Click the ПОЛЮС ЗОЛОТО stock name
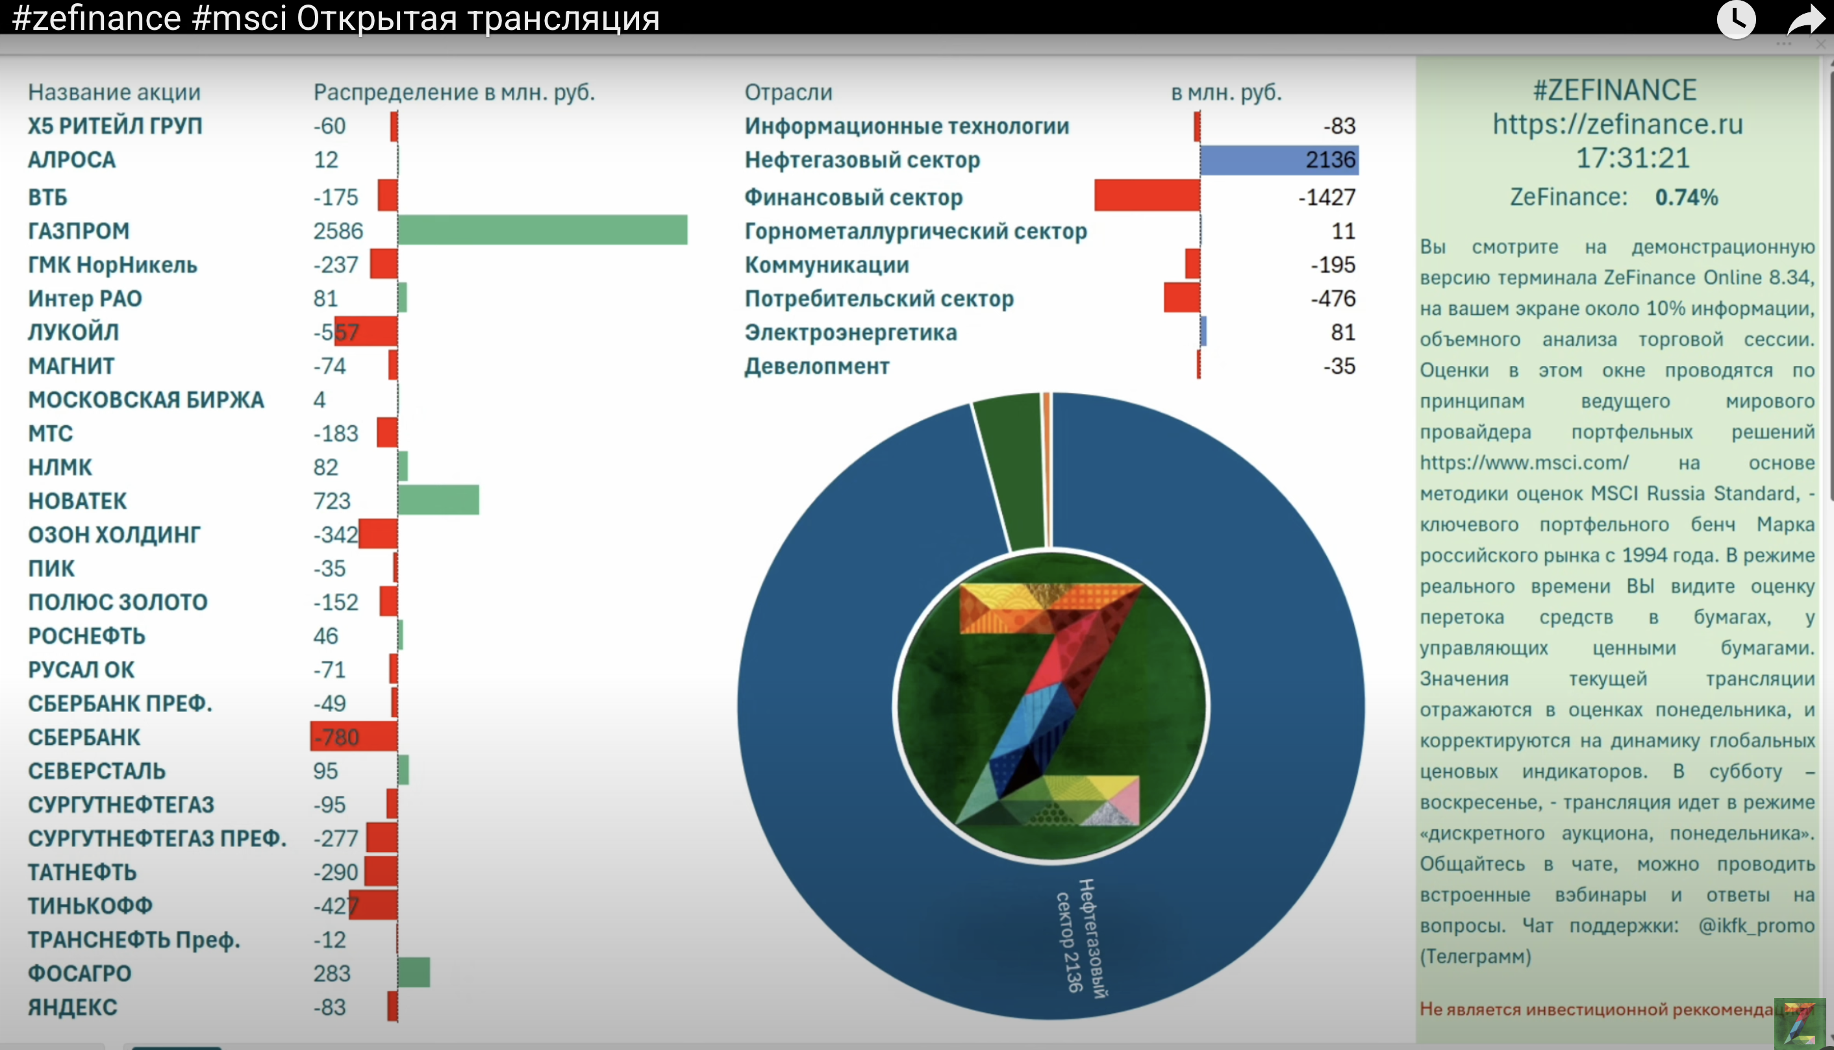This screenshot has height=1050, width=1834. pyautogui.click(x=118, y=602)
